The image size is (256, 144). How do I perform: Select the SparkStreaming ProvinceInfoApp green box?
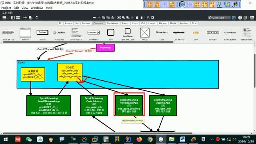coord(129,106)
